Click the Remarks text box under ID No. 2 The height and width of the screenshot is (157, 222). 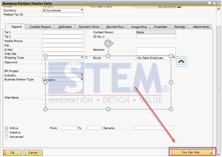(156, 51)
